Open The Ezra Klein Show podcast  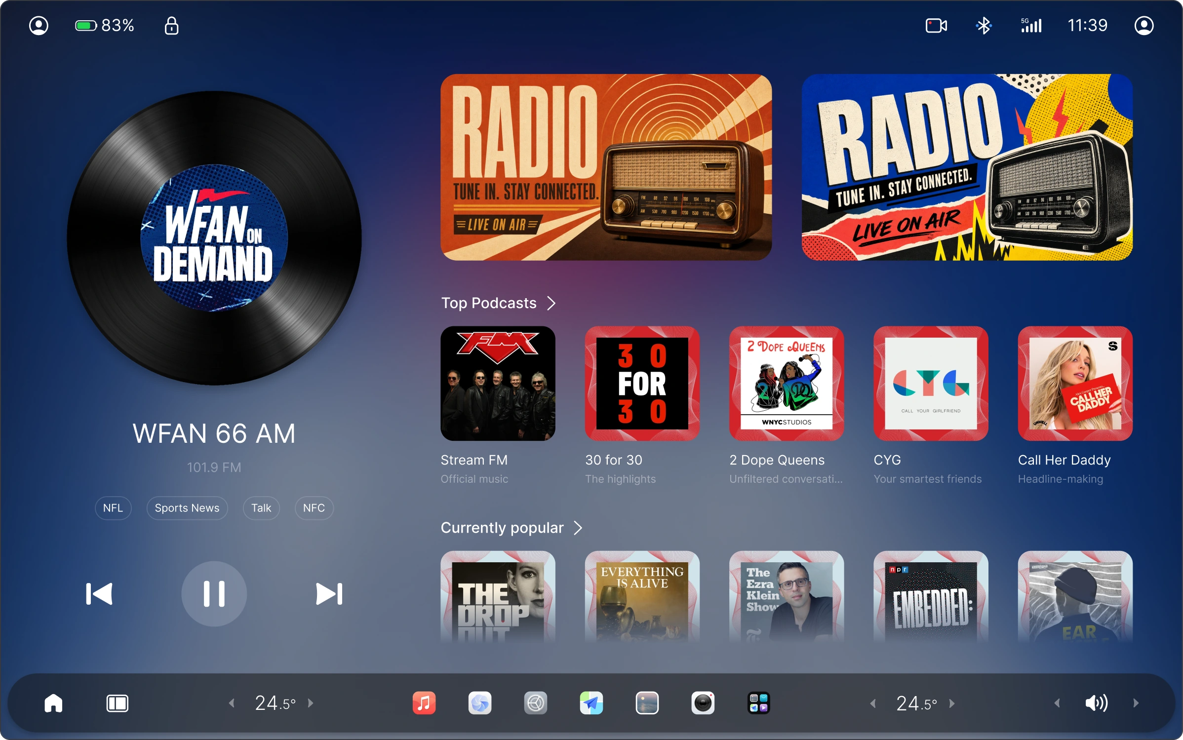786,596
